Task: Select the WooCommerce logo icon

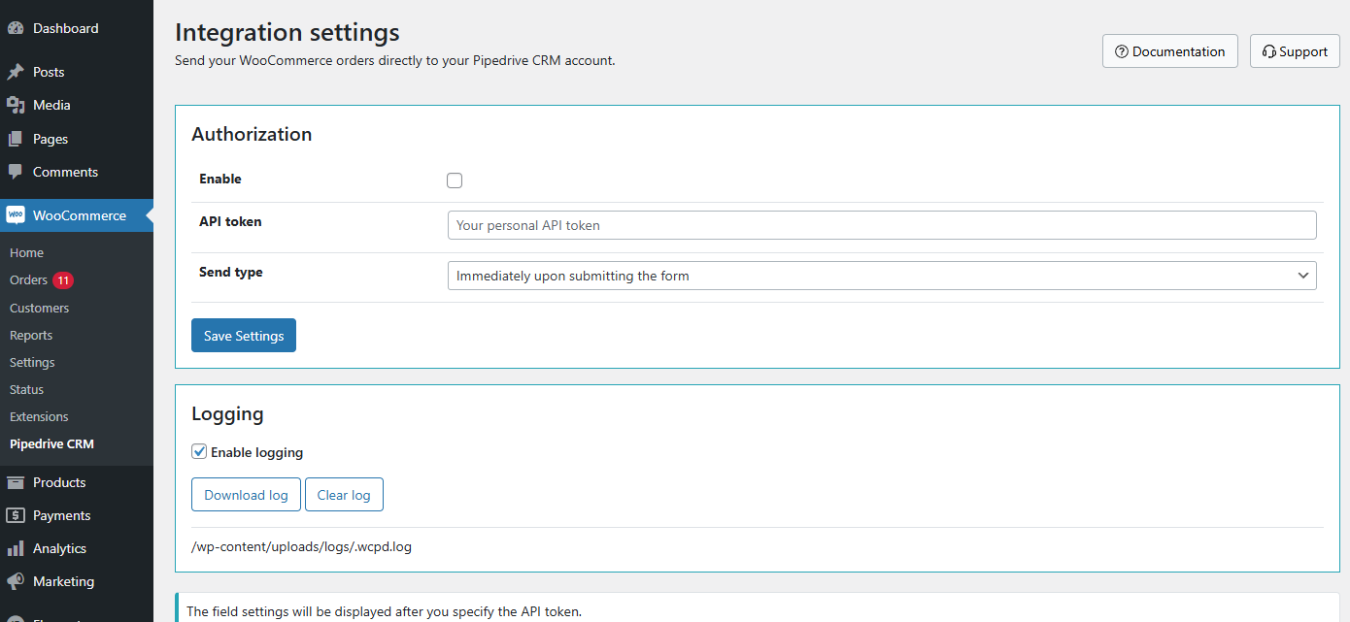Action: 17,214
